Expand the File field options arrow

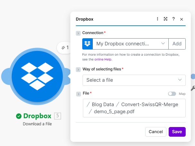coord(78,94)
